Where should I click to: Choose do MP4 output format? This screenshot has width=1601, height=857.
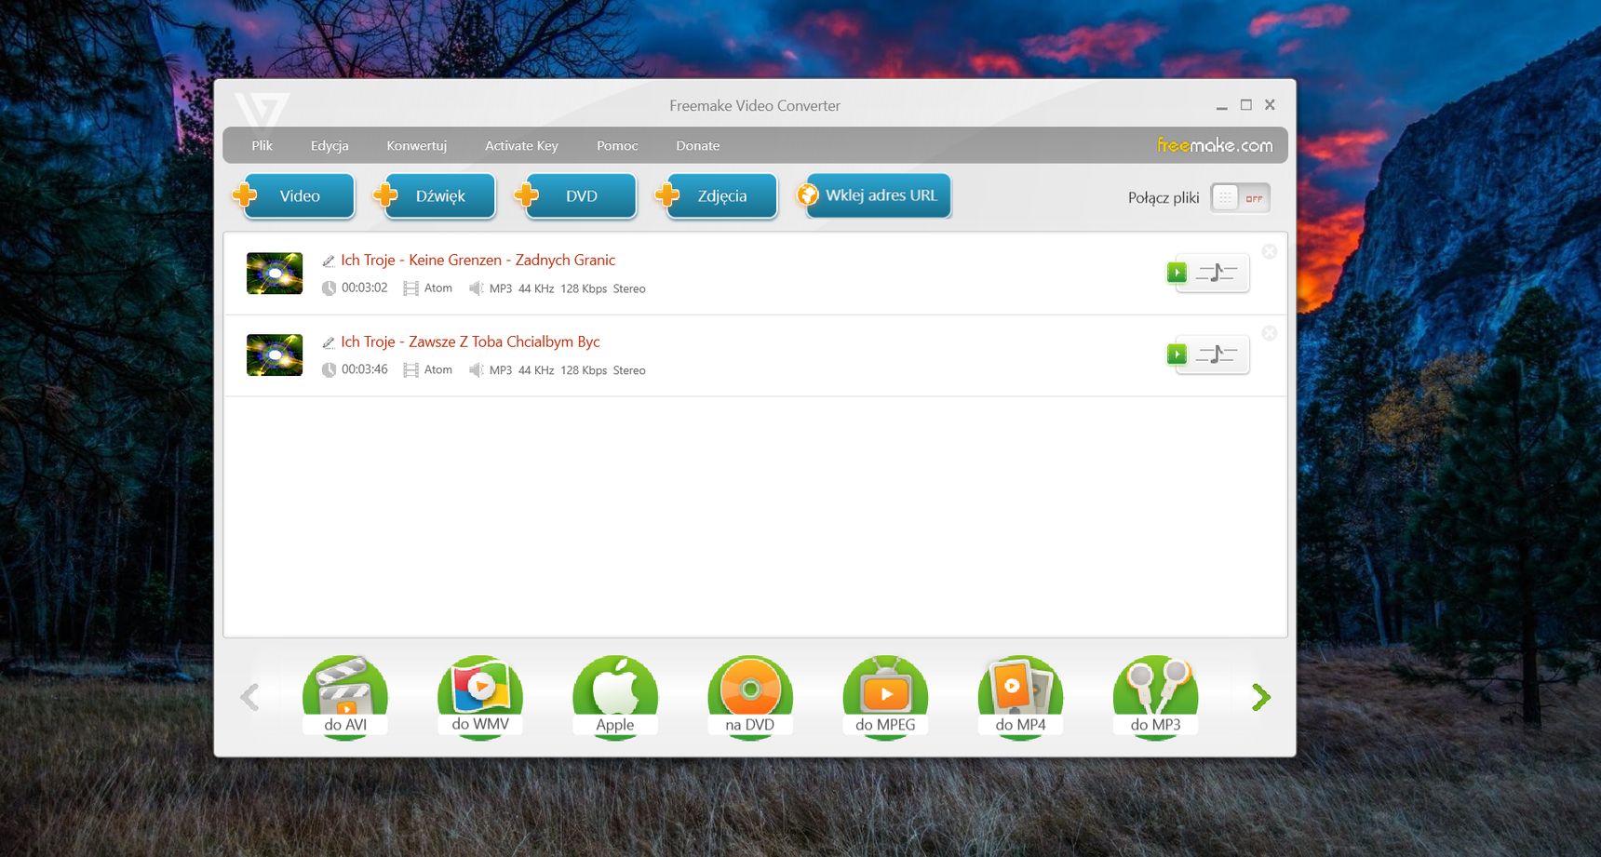[1020, 698]
